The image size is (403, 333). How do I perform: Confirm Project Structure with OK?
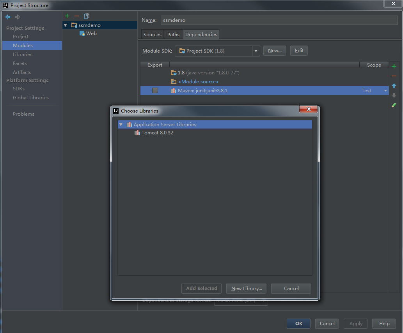pyautogui.click(x=299, y=324)
